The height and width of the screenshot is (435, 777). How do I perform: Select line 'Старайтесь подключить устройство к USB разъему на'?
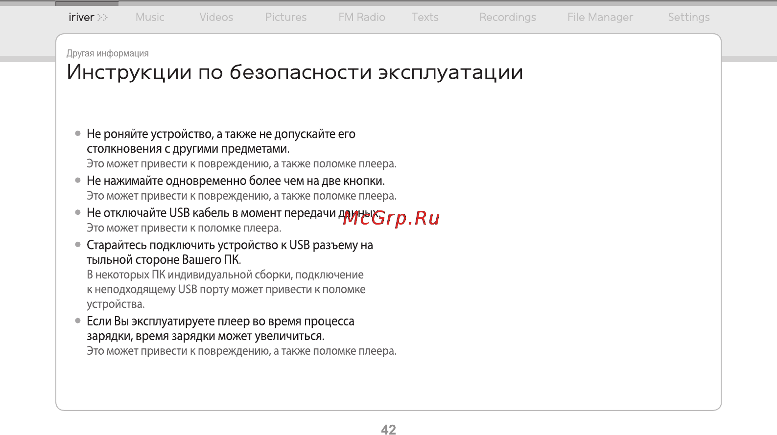230,245
